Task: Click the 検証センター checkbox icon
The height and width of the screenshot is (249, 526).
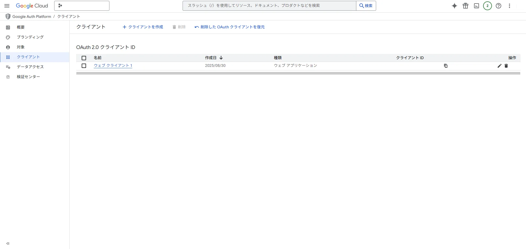Action: point(8,77)
